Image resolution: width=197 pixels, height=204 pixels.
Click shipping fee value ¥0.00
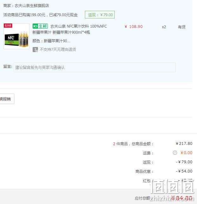click(186, 153)
